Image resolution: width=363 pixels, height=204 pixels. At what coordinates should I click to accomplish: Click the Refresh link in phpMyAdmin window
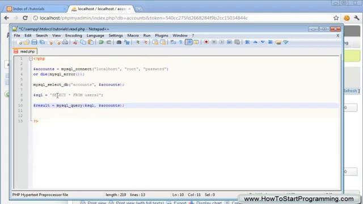[x=351, y=91]
